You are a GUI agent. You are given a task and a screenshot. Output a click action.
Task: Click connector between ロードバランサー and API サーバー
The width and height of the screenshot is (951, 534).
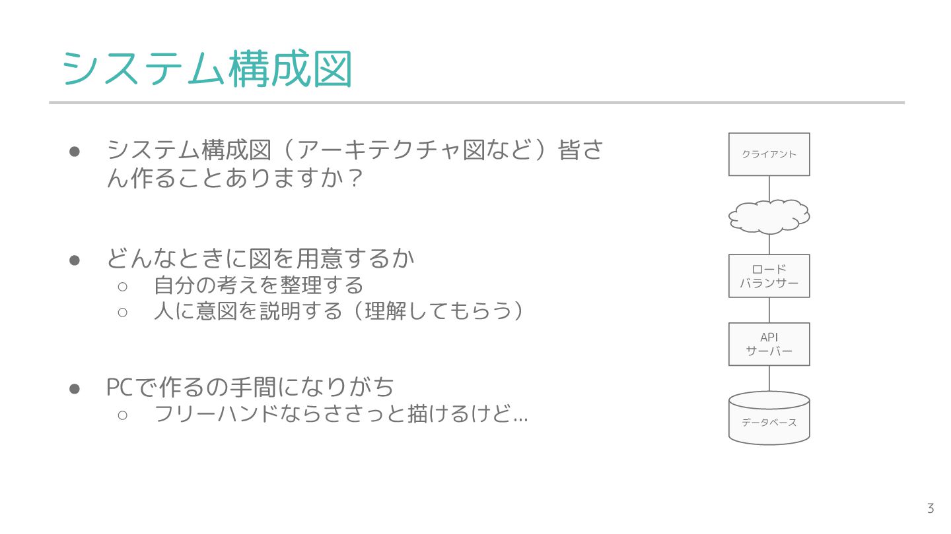click(x=769, y=310)
